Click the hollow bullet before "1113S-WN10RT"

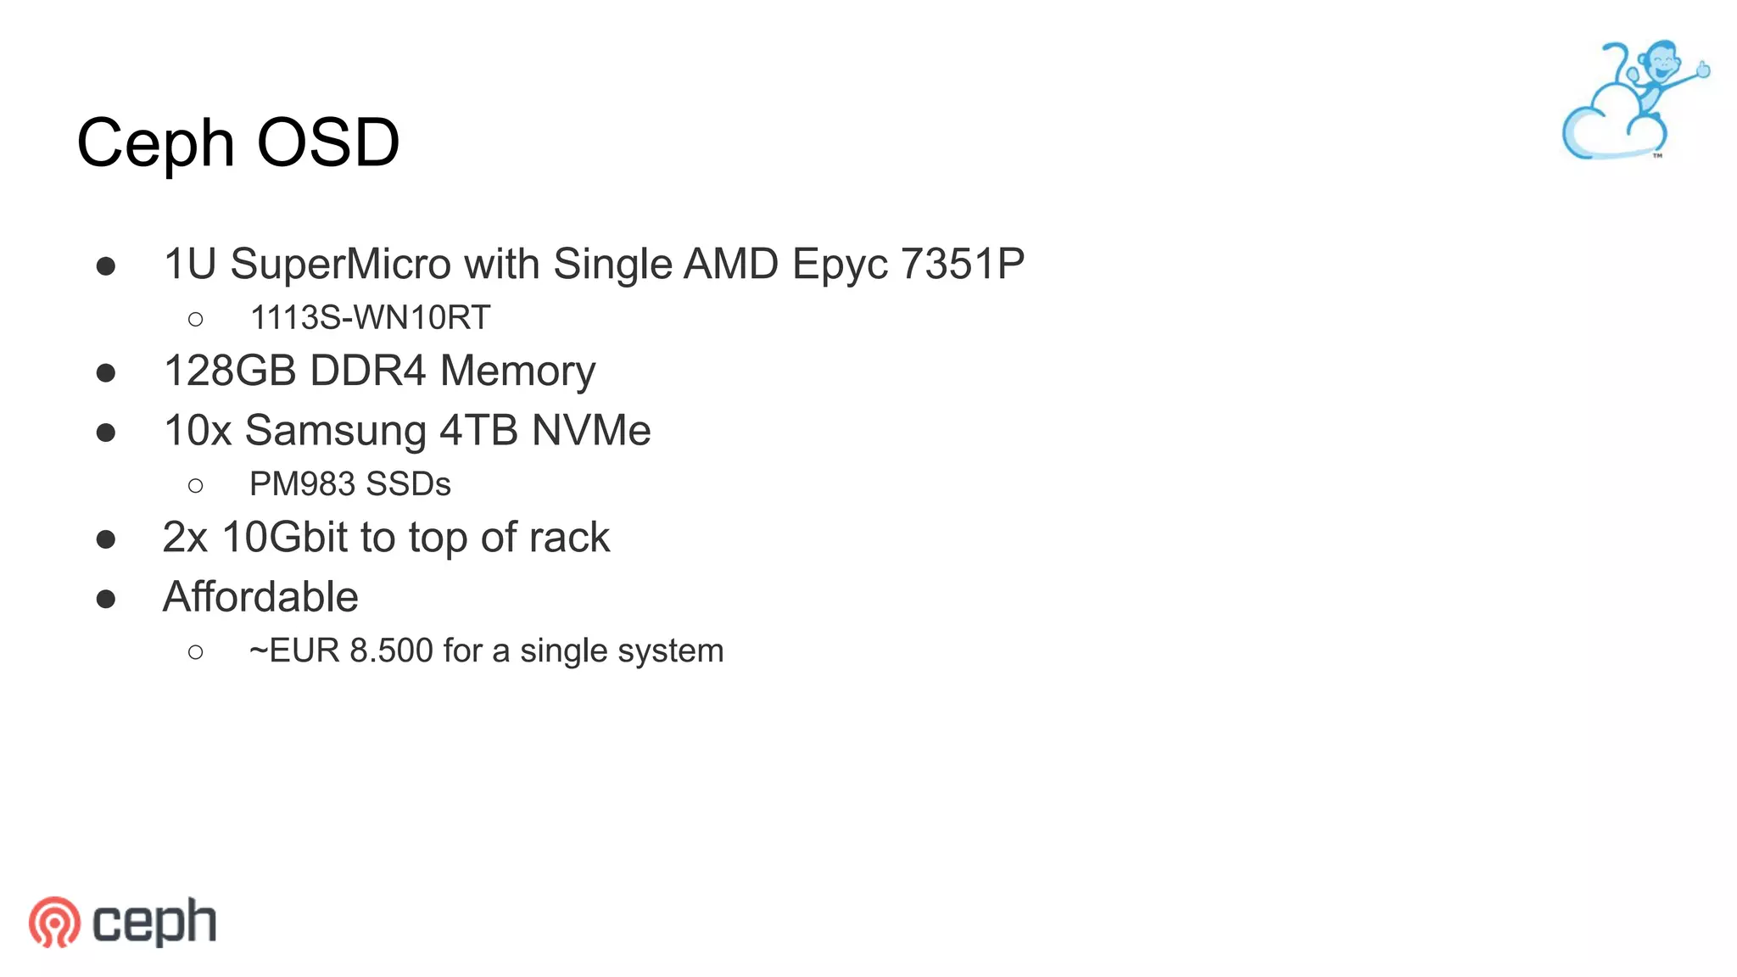[196, 320]
